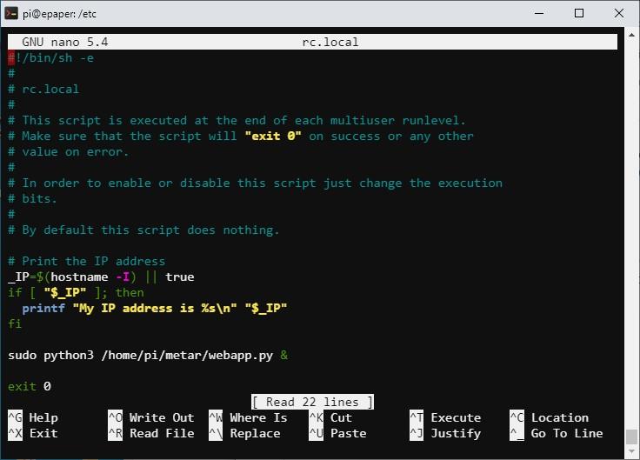Click the '/home/pi/metar/webapp.py' path

tap(187, 355)
